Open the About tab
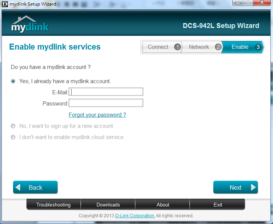This screenshot has width=273, height=224. [x=163, y=205]
